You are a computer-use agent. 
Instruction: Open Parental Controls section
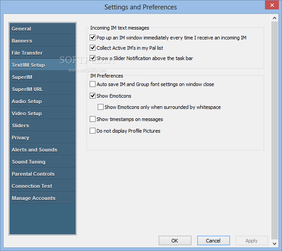pyautogui.click(x=33, y=174)
